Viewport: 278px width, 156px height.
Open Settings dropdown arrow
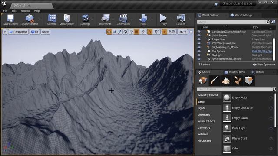[x=92, y=20]
